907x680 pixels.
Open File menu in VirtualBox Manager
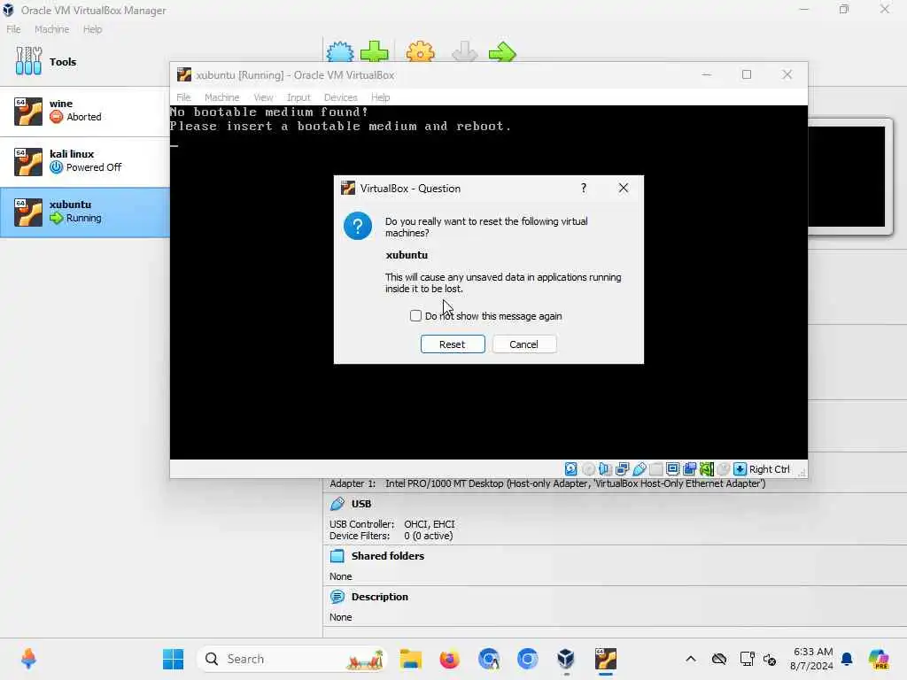coord(13,29)
